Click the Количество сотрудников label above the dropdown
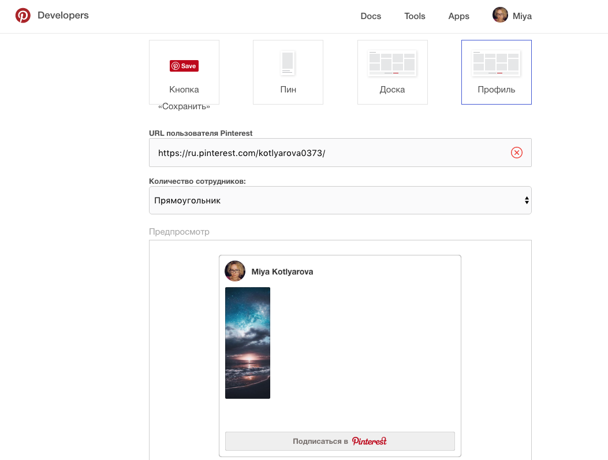This screenshot has height=460, width=608. 197,181
